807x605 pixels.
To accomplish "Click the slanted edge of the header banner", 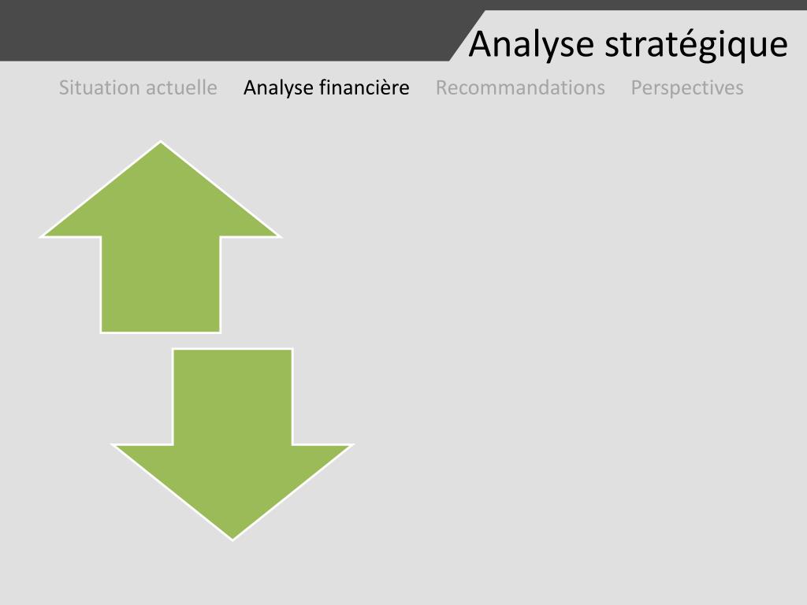I will (x=467, y=35).
